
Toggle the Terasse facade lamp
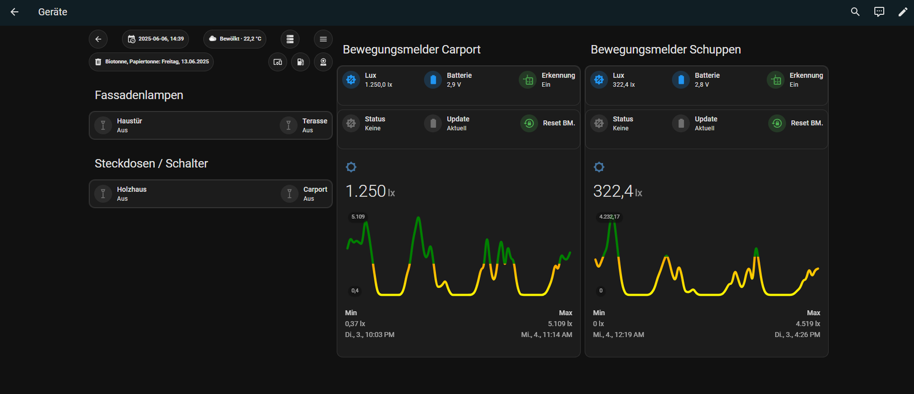pyautogui.click(x=288, y=126)
